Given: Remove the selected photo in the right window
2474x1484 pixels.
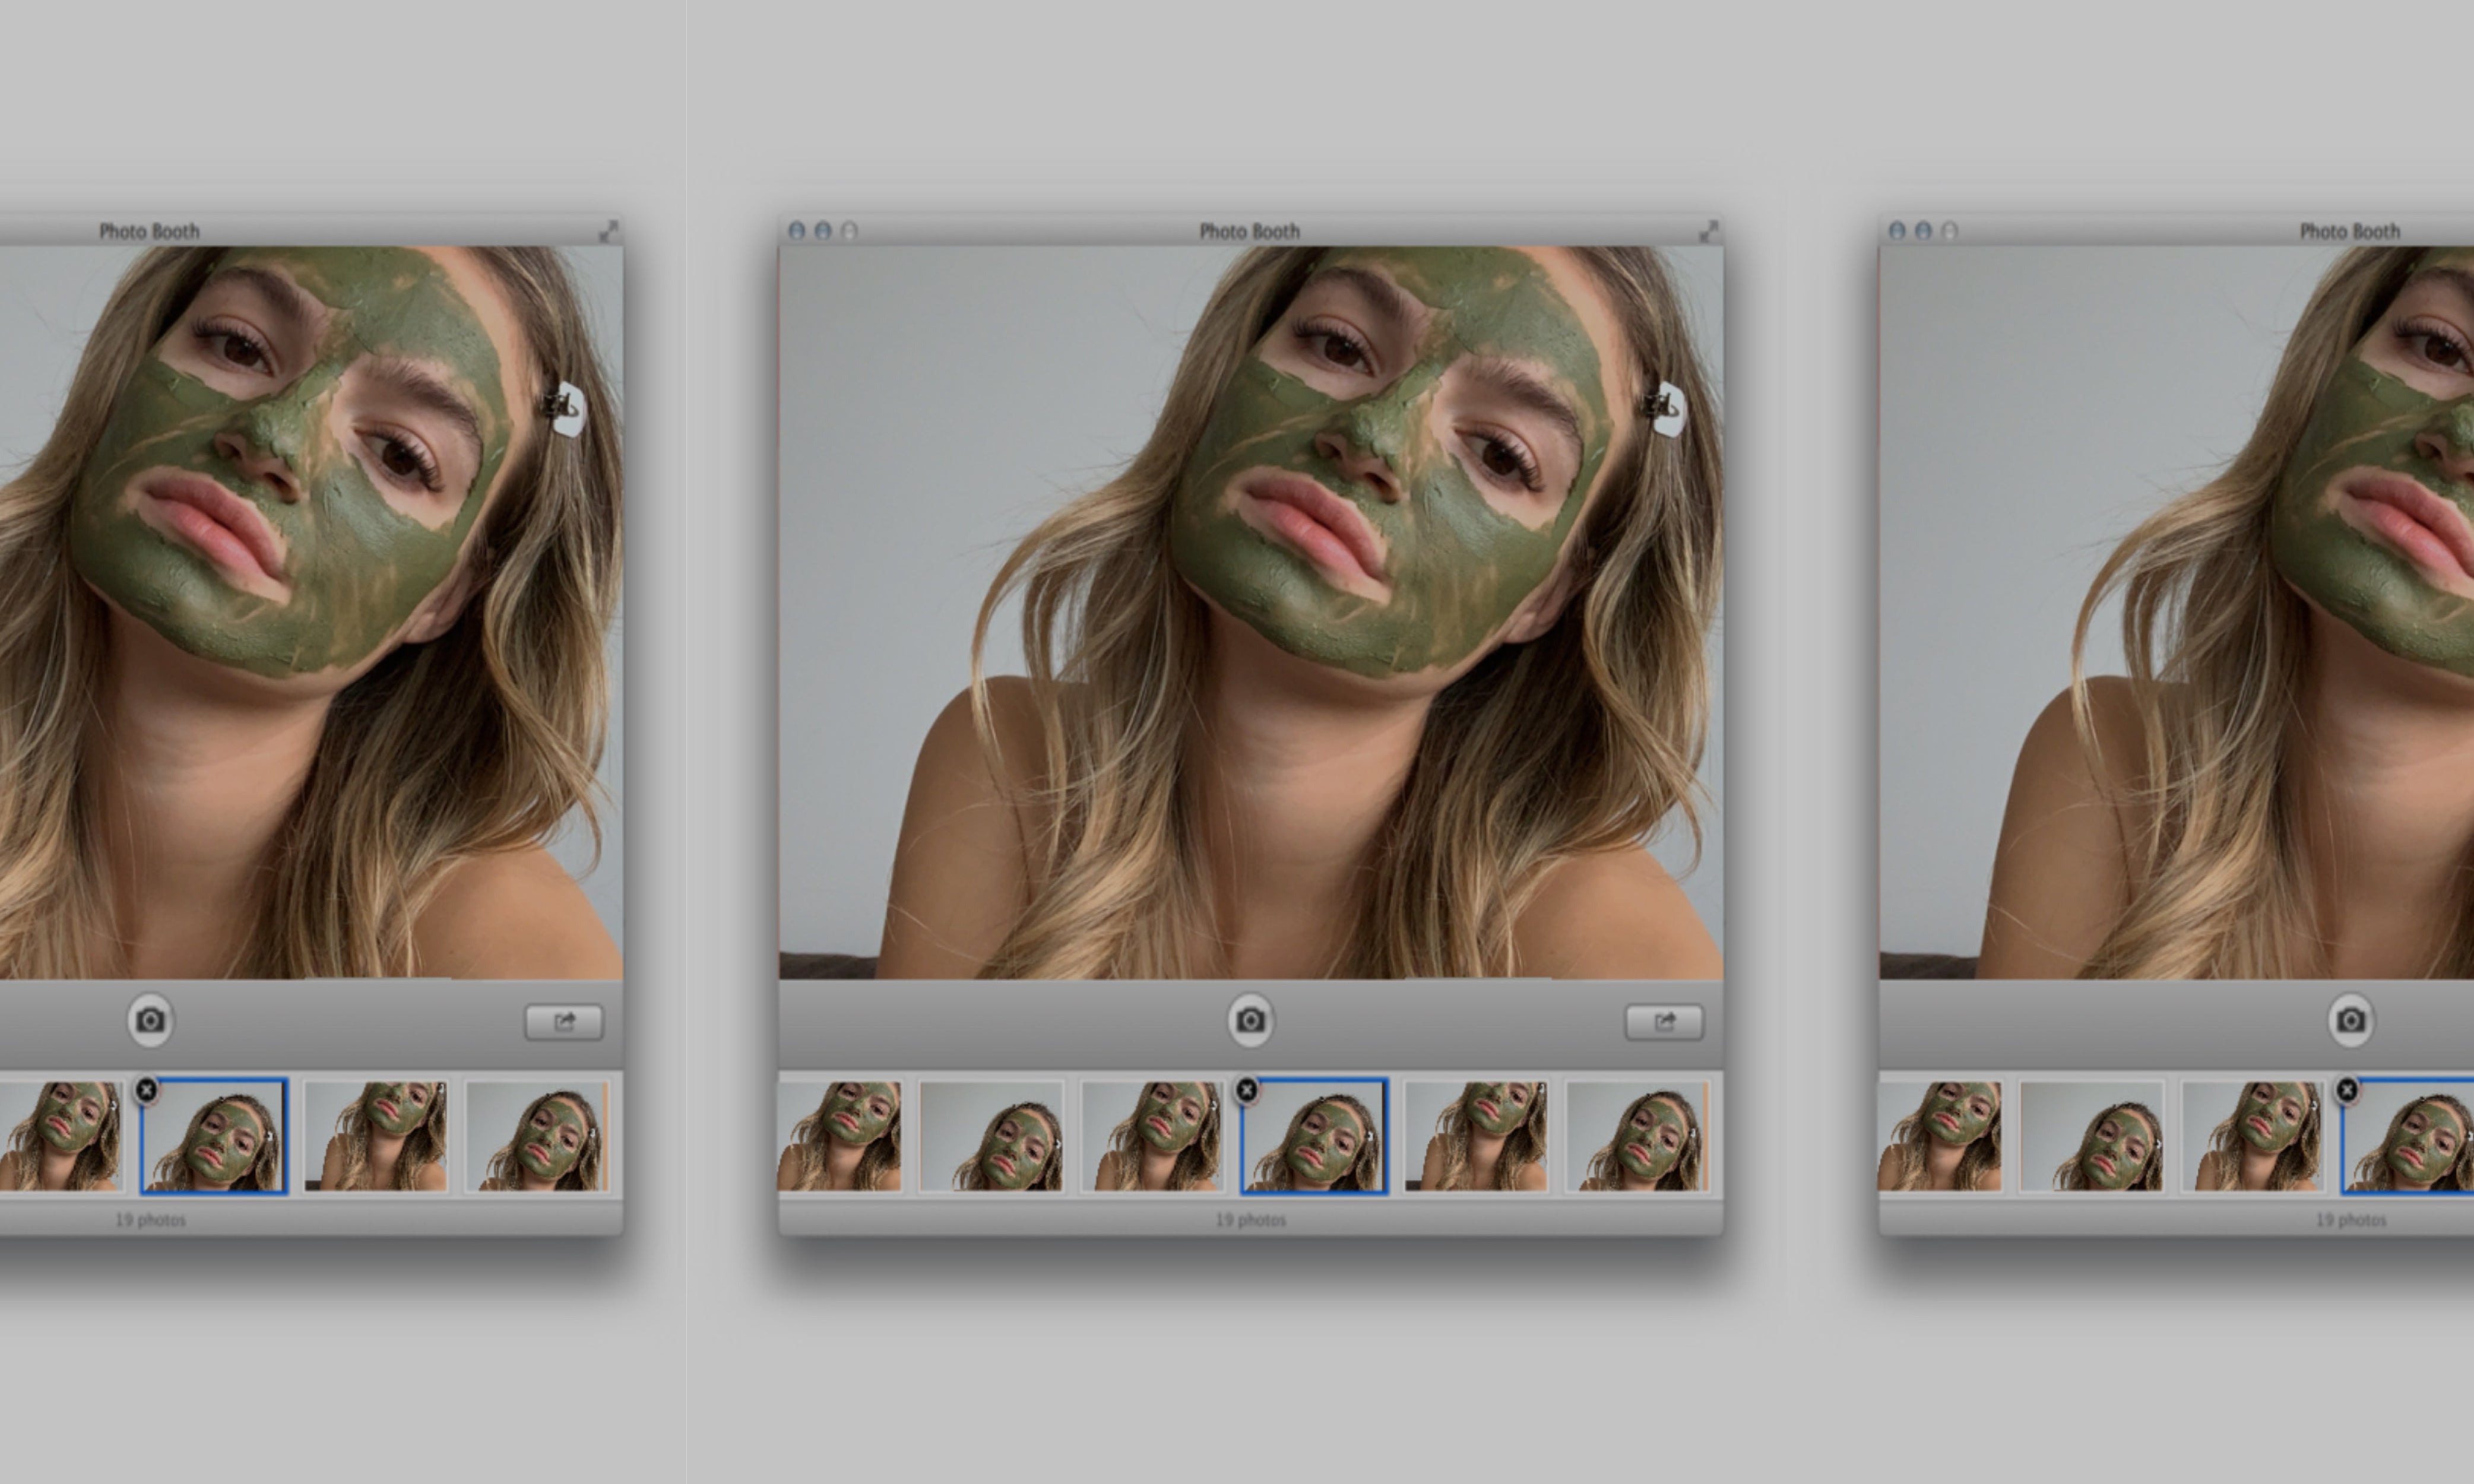Looking at the screenshot, I should [2347, 1090].
